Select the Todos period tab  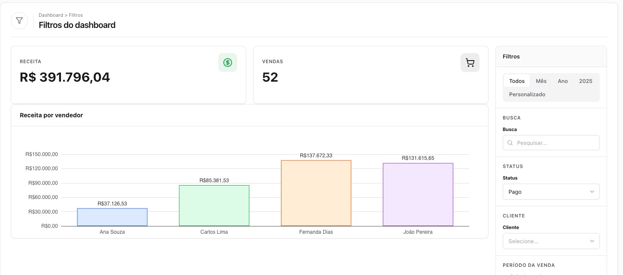point(517,81)
